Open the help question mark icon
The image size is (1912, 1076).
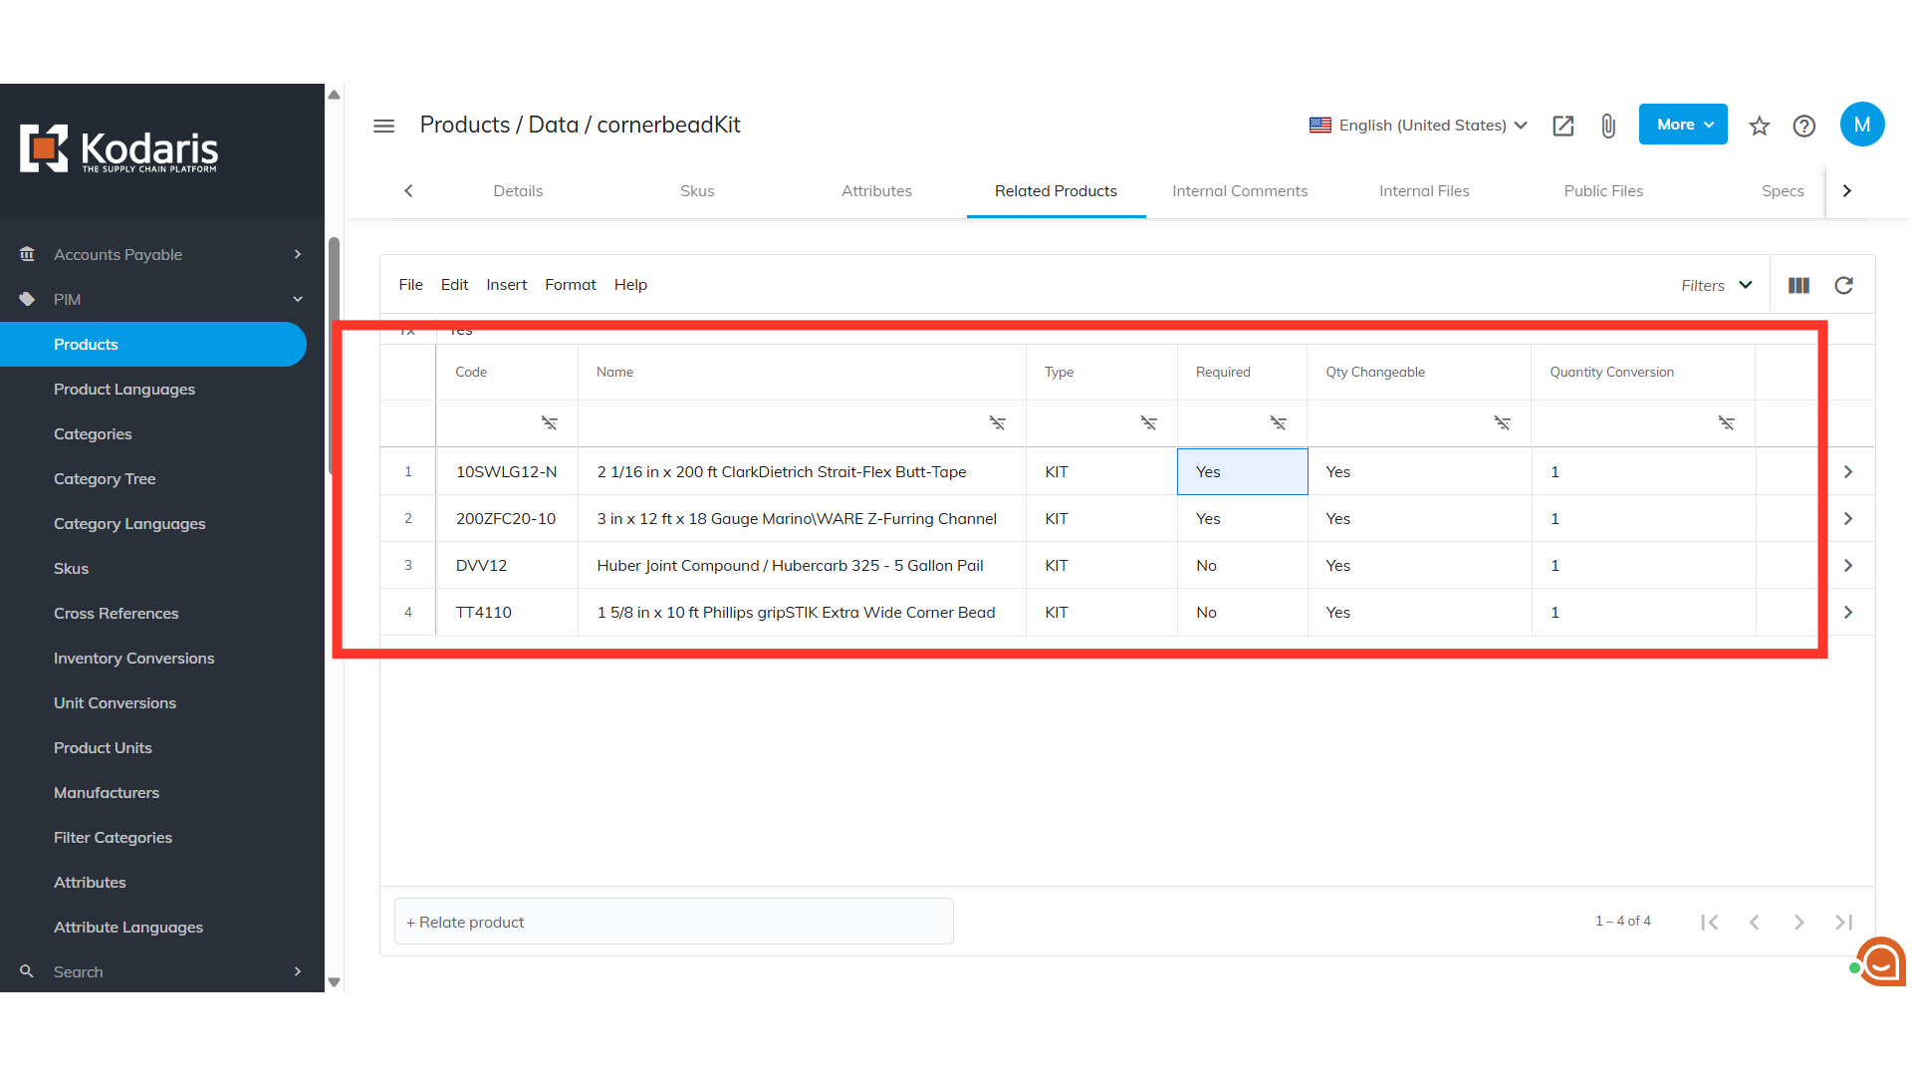point(1803,126)
